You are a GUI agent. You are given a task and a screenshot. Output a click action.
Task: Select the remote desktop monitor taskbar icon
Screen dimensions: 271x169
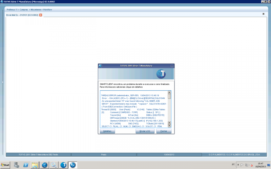click(73, 165)
